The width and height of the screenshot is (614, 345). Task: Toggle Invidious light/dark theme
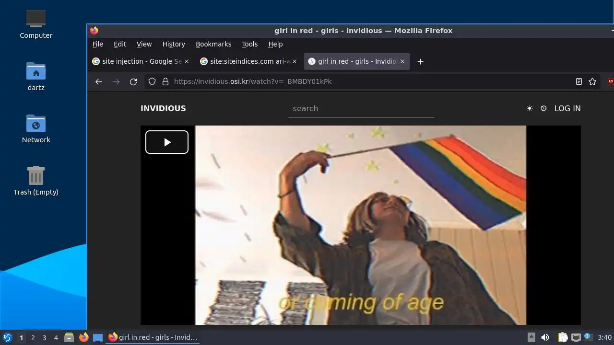[x=530, y=108]
